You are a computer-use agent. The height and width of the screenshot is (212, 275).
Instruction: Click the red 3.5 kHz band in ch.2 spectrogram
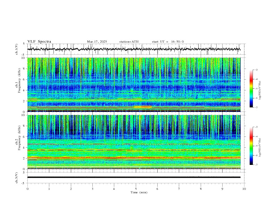point(134,150)
